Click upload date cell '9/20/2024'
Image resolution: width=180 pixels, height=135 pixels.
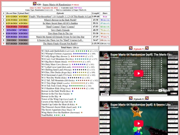click(x=23, y=44)
